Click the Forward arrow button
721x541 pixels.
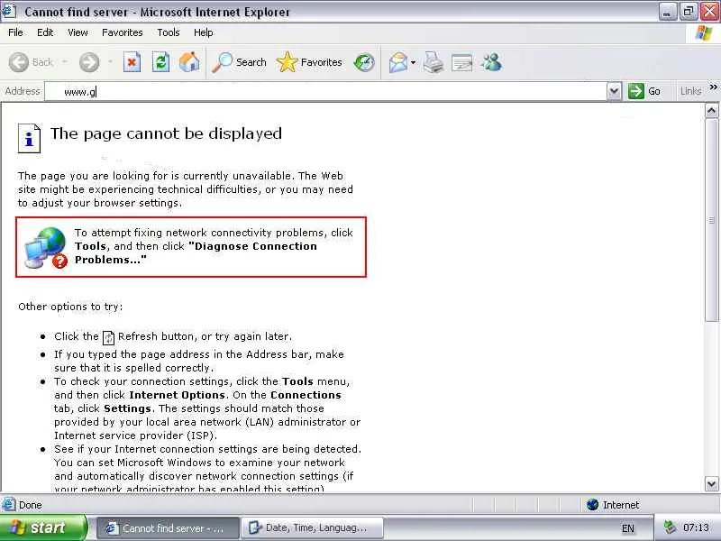tap(89, 62)
